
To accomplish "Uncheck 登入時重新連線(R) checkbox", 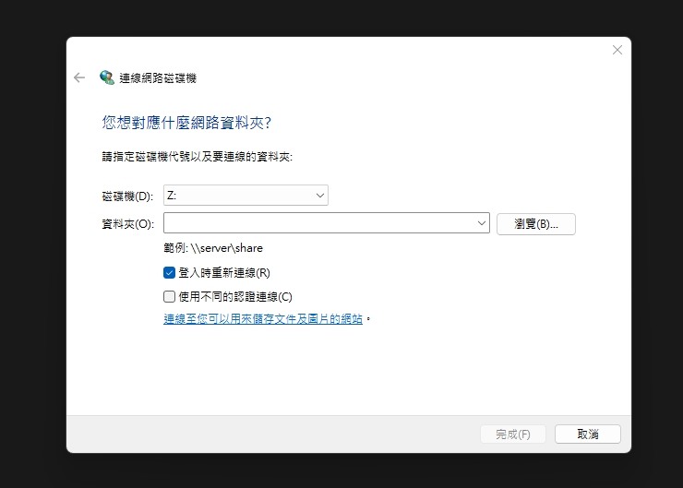I will click(x=169, y=272).
